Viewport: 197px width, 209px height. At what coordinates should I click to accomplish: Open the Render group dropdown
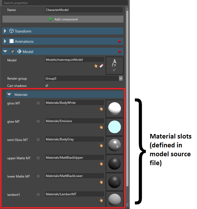coord(121,78)
